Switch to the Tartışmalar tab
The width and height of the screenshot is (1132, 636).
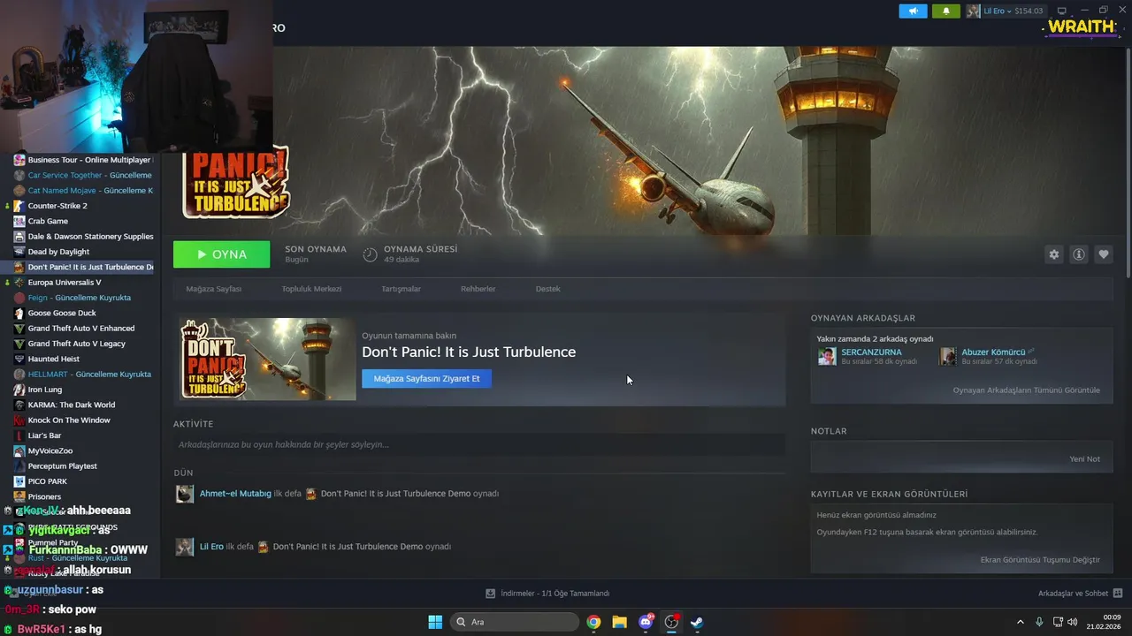tap(401, 289)
